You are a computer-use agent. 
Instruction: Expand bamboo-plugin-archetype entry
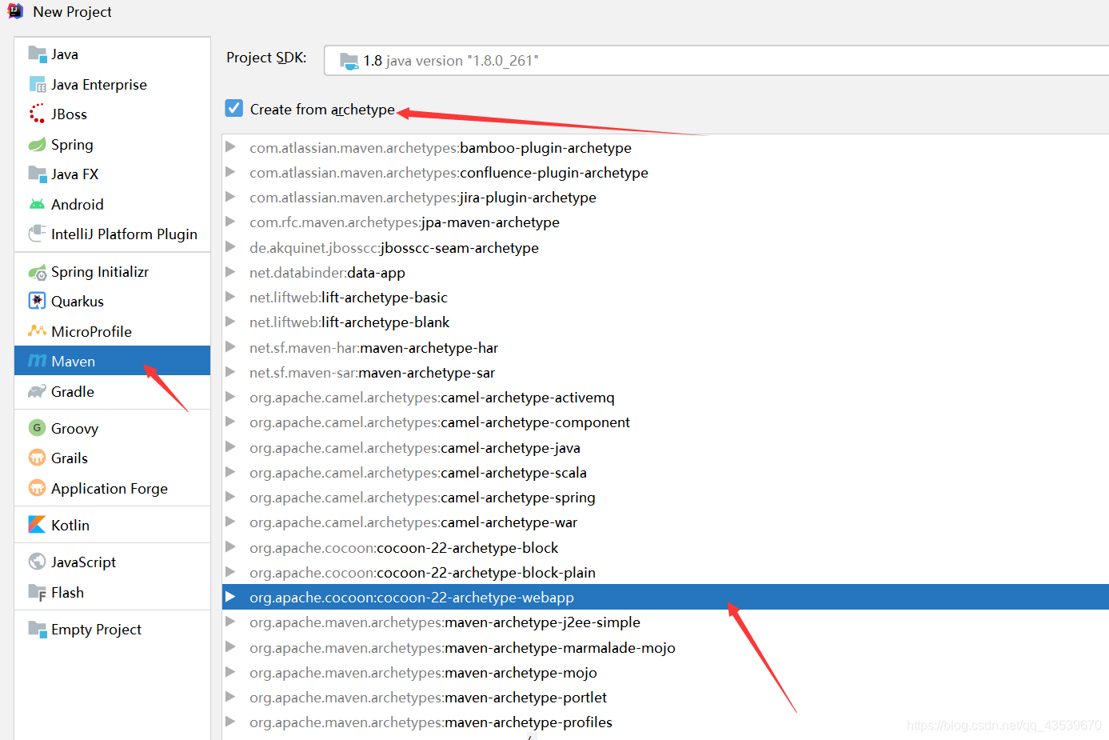[230, 147]
